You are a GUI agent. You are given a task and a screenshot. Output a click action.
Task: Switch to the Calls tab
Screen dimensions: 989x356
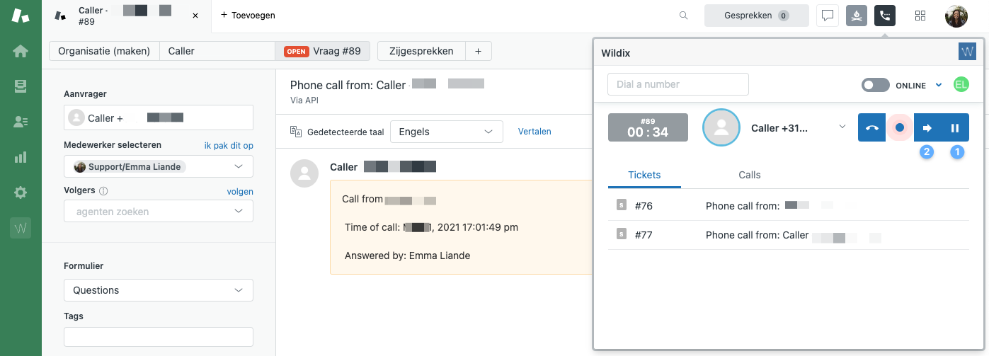[749, 175]
